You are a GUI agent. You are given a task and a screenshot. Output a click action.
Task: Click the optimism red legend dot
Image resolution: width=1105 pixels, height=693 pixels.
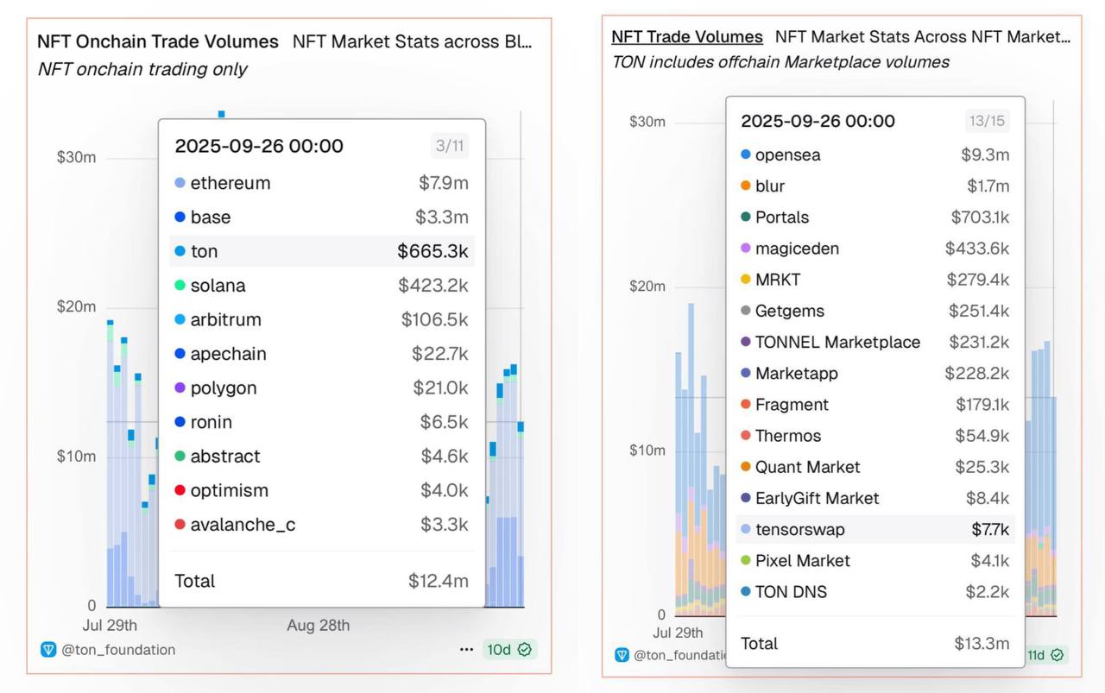pos(180,490)
